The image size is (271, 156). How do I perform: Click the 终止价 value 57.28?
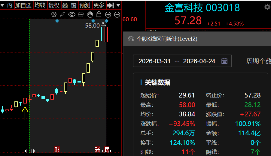(252, 95)
